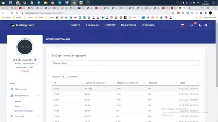The image size is (218, 122).
Task: Open the MetaMask fox extension
Action: point(178,13)
